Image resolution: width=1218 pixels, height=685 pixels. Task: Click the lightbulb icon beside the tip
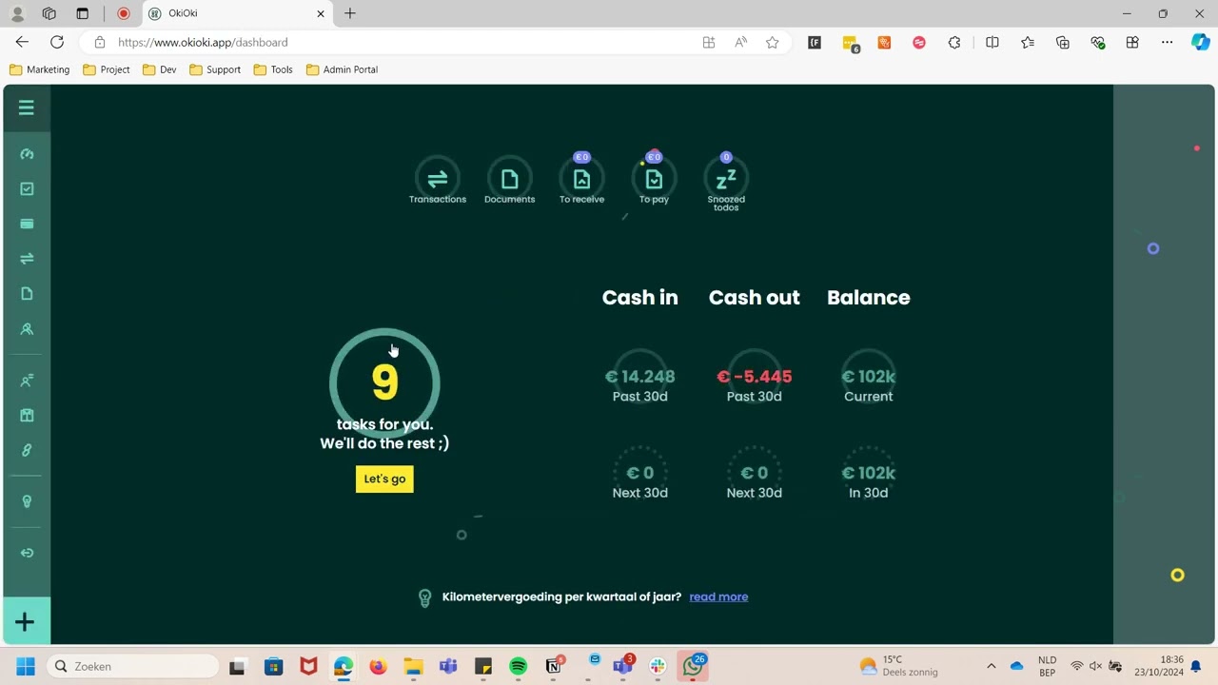coord(425,597)
